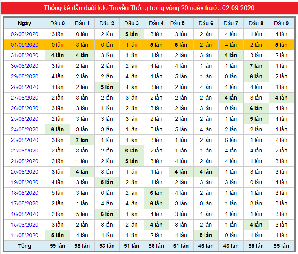298x254 pixels.
Task: Open the 20/08/2020 date link
Action: click(25, 172)
